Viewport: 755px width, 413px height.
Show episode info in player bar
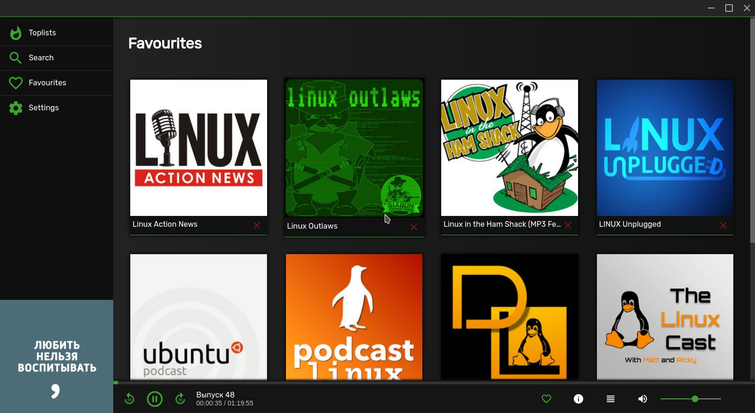(579, 399)
